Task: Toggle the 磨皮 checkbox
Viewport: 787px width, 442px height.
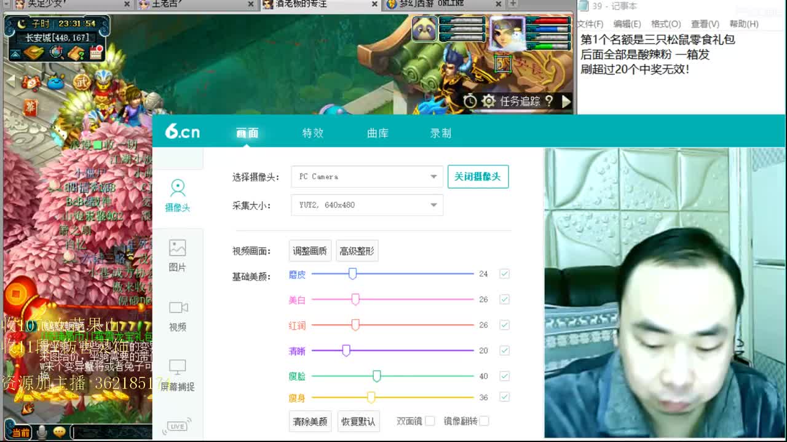Action: click(x=504, y=274)
